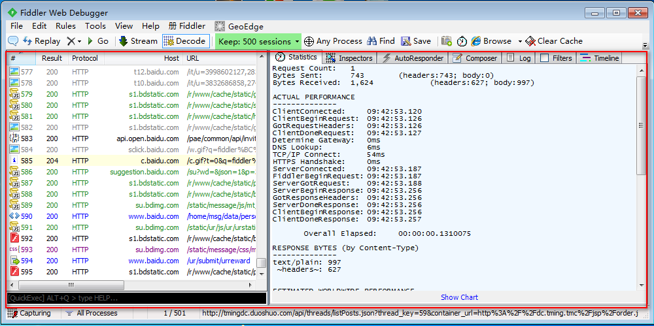Toggle Capturing status in status bar

tap(31, 313)
